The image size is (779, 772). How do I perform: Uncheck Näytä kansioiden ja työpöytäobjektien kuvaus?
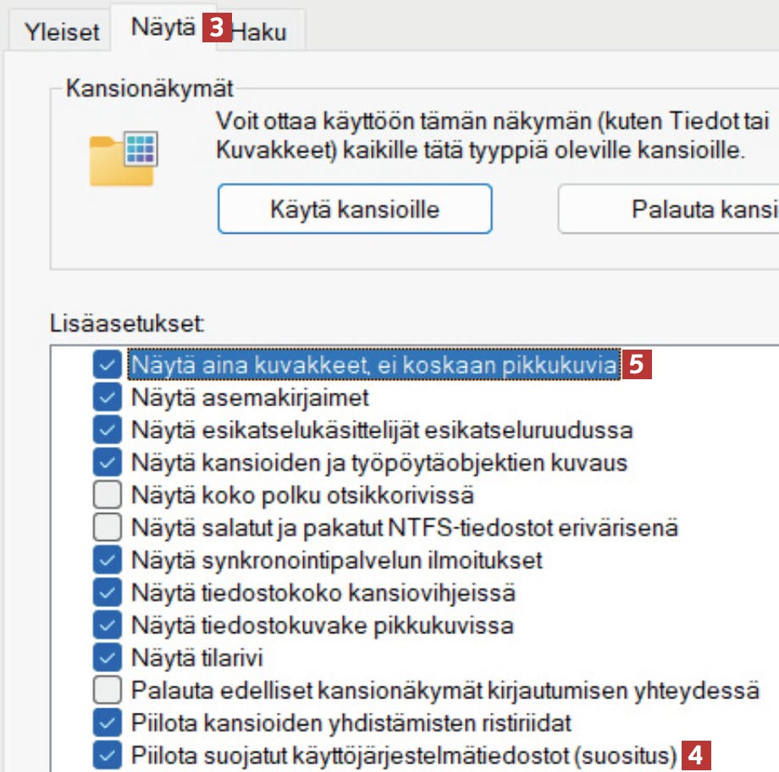(106, 462)
